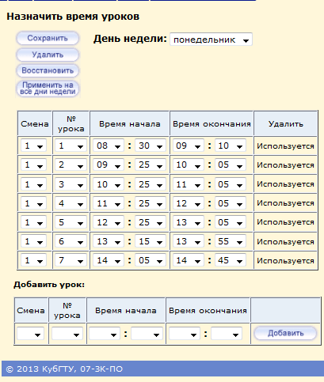
Task: Click the Добавить урок: label
Action: pyautogui.click(x=49, y=285)
